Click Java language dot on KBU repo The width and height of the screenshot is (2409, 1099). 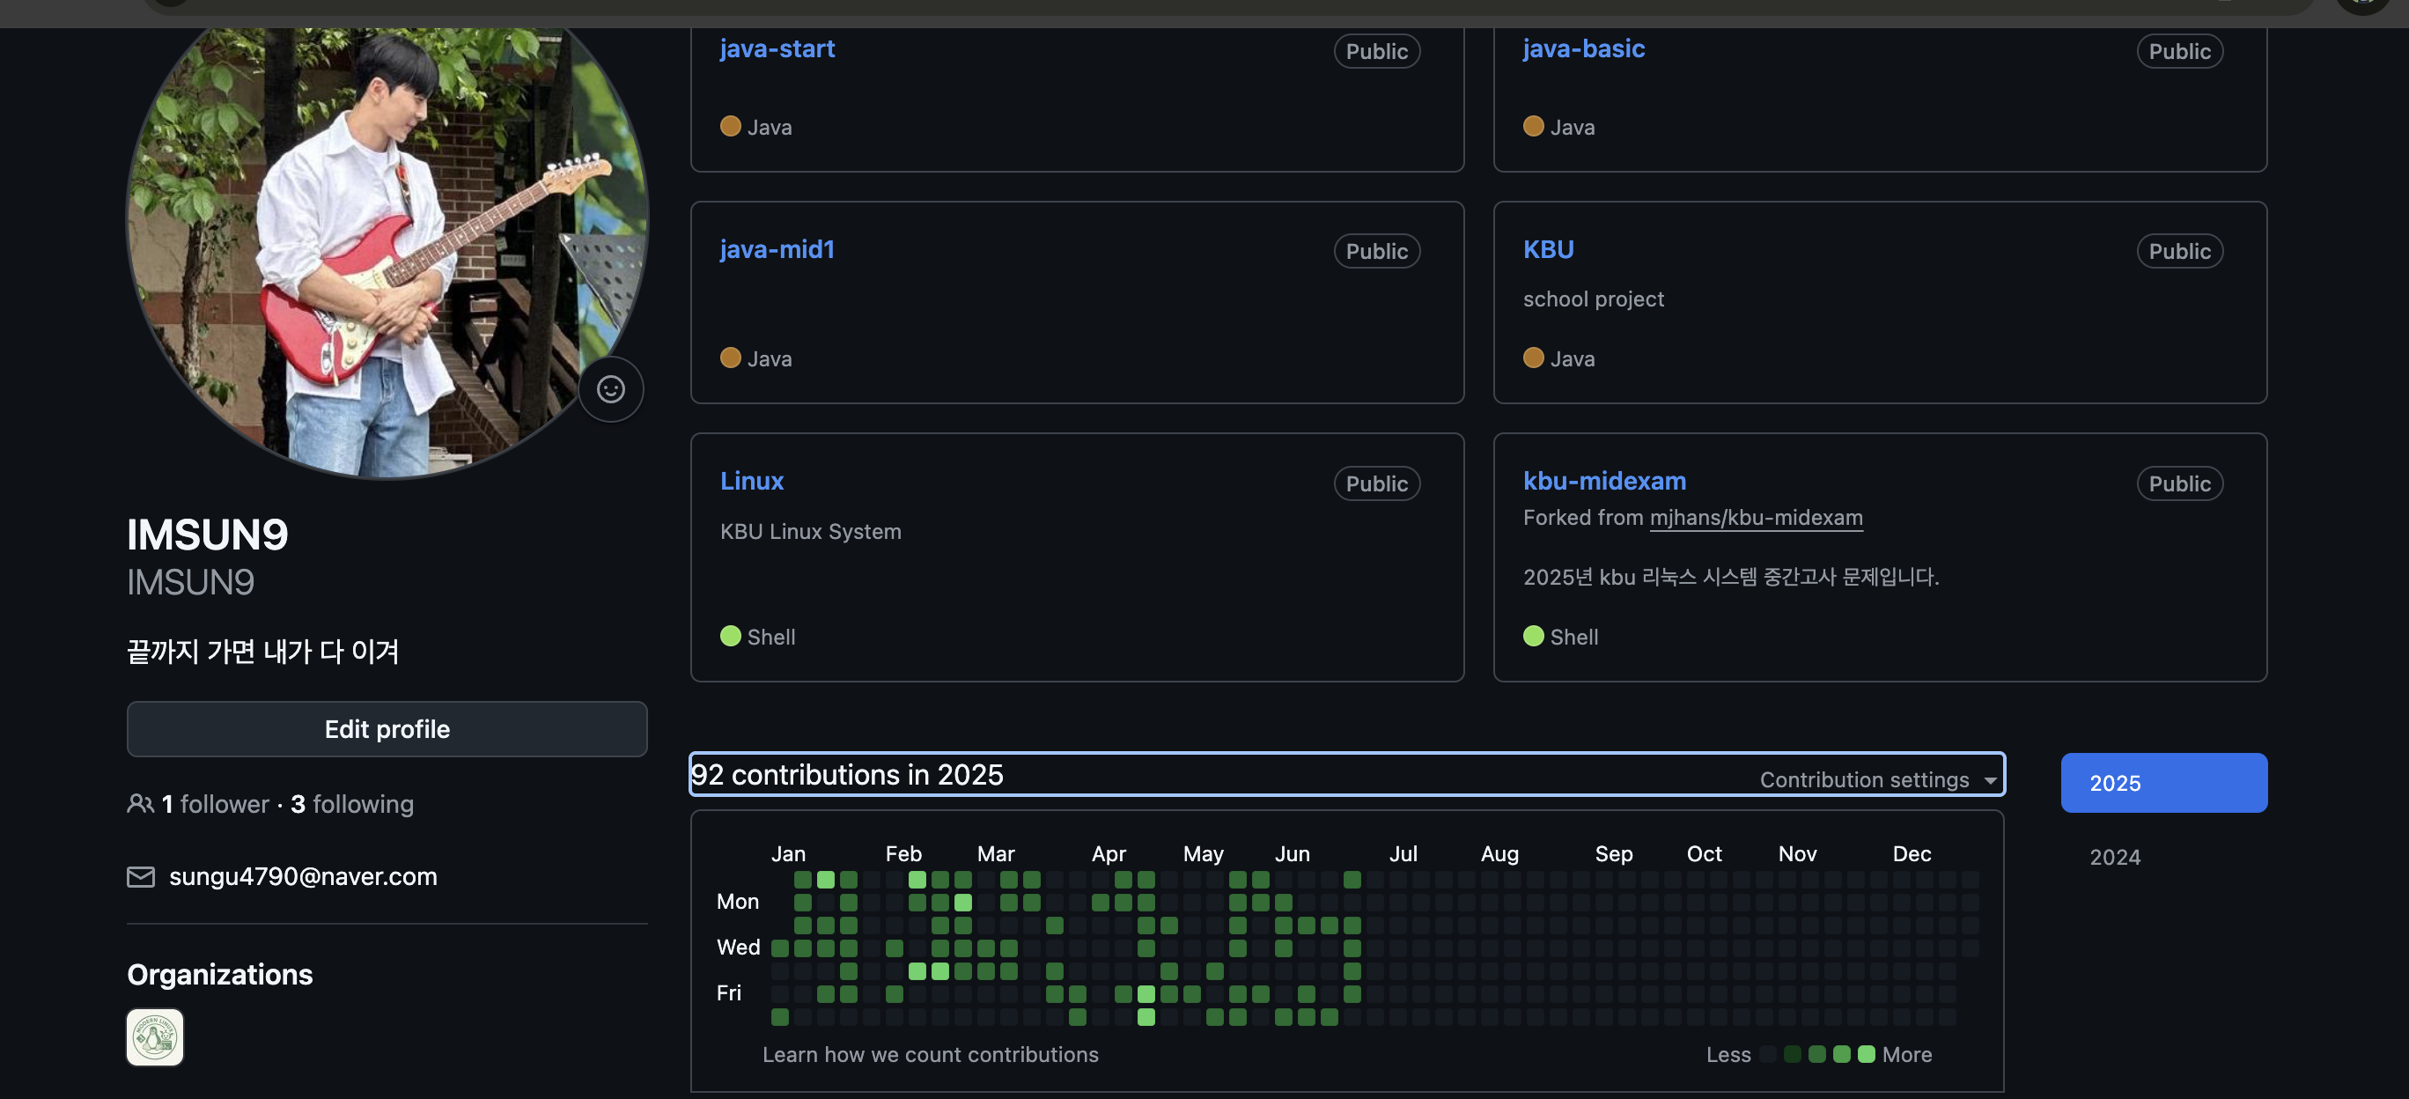tap(1533, 358)
